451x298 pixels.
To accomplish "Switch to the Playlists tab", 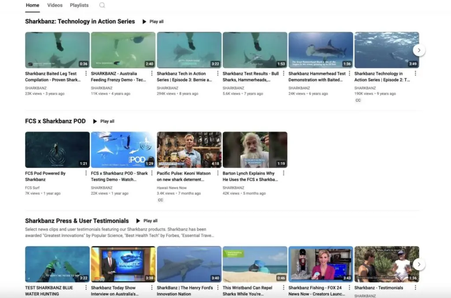I will click(x=79, y=5).
